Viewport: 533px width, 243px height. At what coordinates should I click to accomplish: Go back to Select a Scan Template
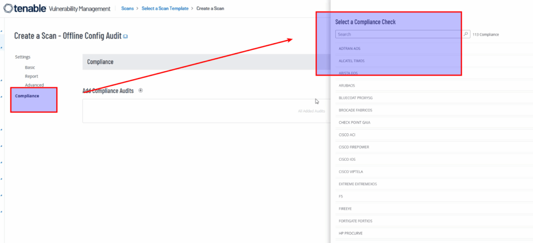(x=165, y=9)
